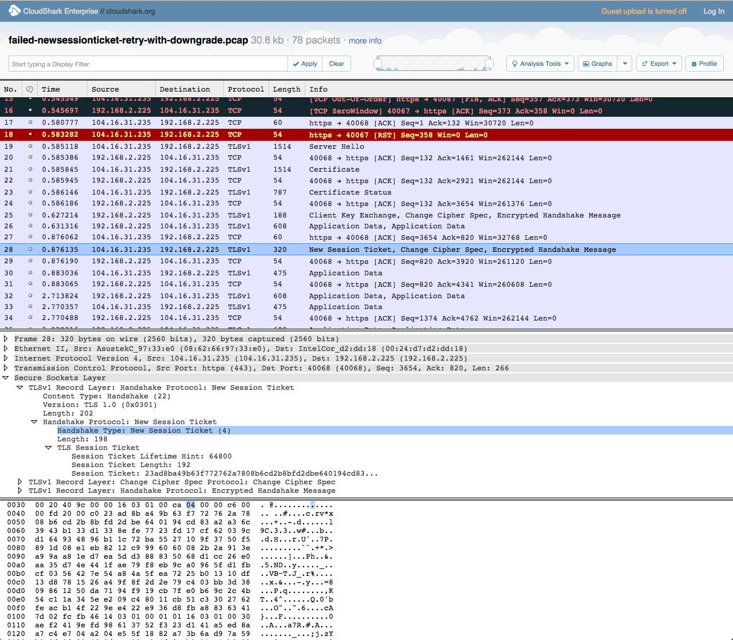This screenshot has height=640, width=733.
Task: Click highlighted 04 byte in hex dump
Action: (x=191, y=505)
